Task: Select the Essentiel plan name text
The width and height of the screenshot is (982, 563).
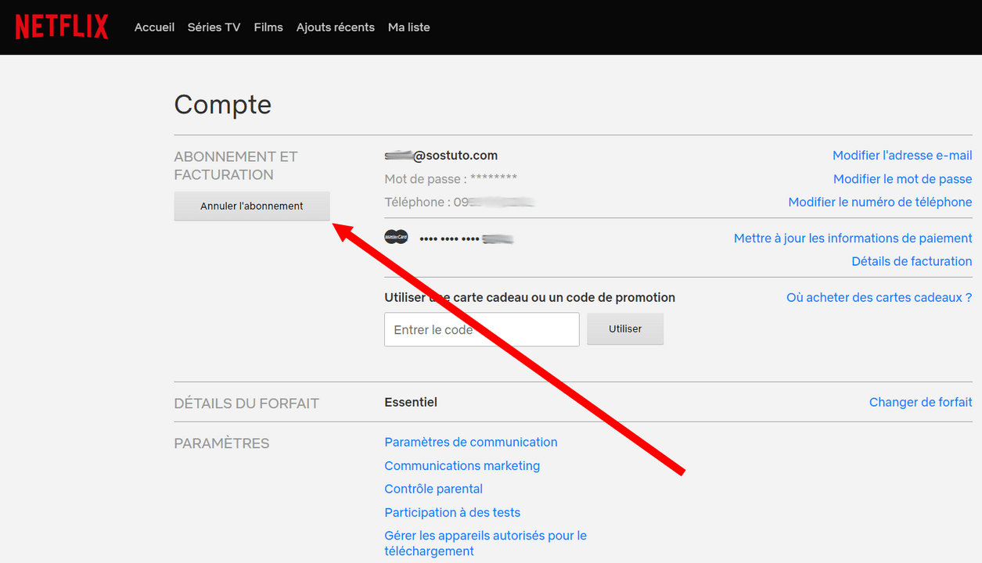Action: tap(411, 403)
